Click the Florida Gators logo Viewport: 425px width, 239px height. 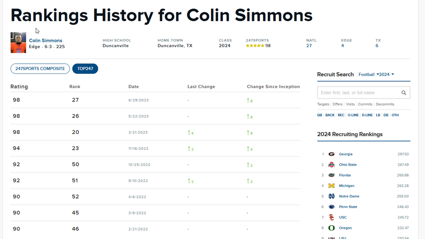[331, 175]
